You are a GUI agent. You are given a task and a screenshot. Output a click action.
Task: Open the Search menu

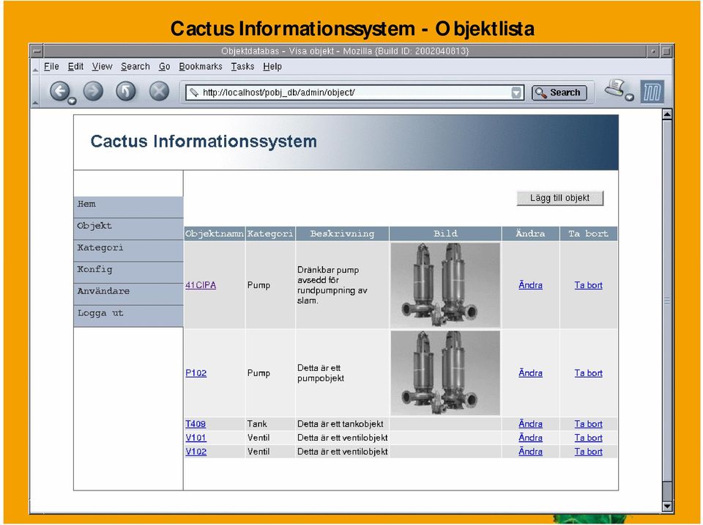click(135, 67)
